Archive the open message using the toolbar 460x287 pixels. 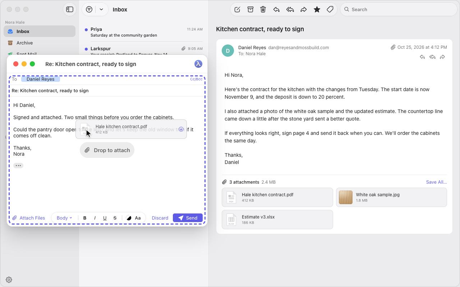pos(250,10)
